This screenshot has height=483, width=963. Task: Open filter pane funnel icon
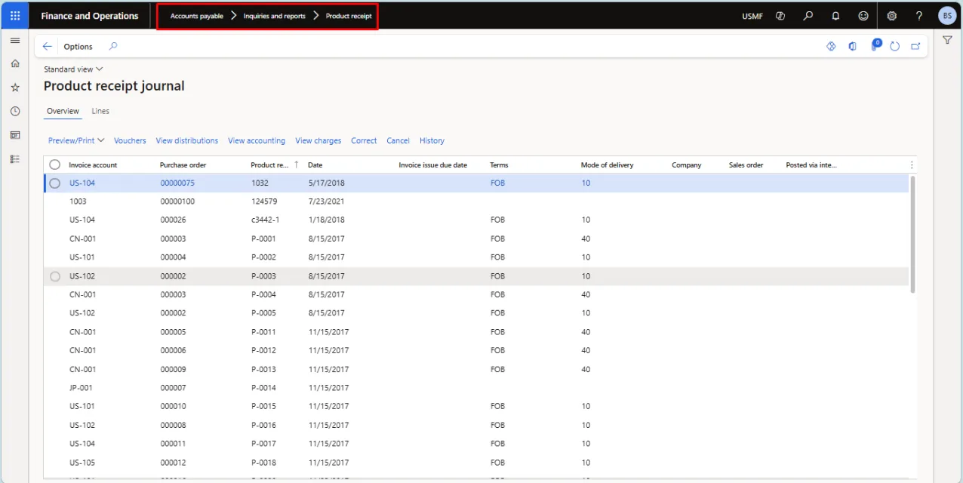(947, 40)
